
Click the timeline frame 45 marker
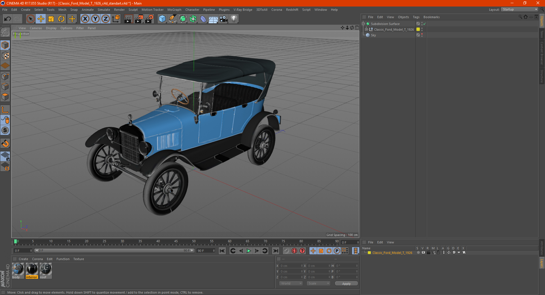coord(176,242)
